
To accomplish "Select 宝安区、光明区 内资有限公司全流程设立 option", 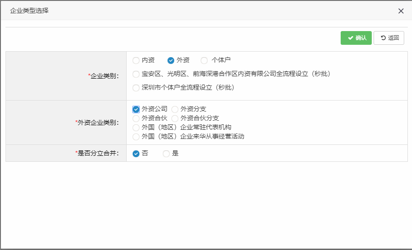I will click(x=136, y=74).
